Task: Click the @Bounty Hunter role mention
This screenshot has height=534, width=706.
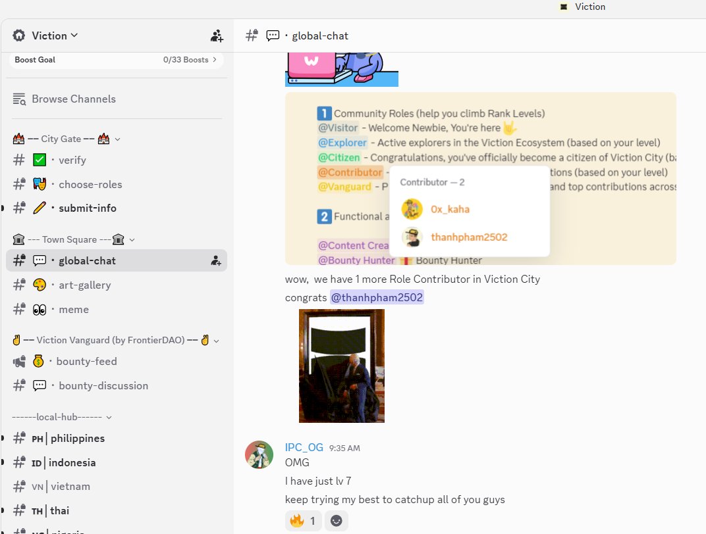Action: pos(356,260)
